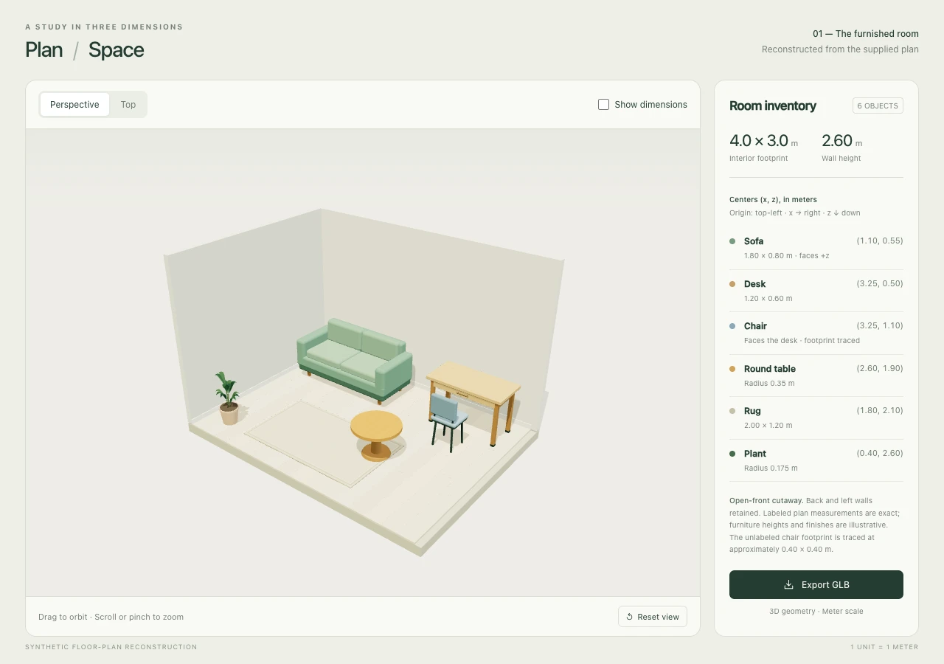The height and width of the screenshot is (664, 944).
Task: Click the Plan / Space title
Action: pyautogui.click(x=85, y=50)
